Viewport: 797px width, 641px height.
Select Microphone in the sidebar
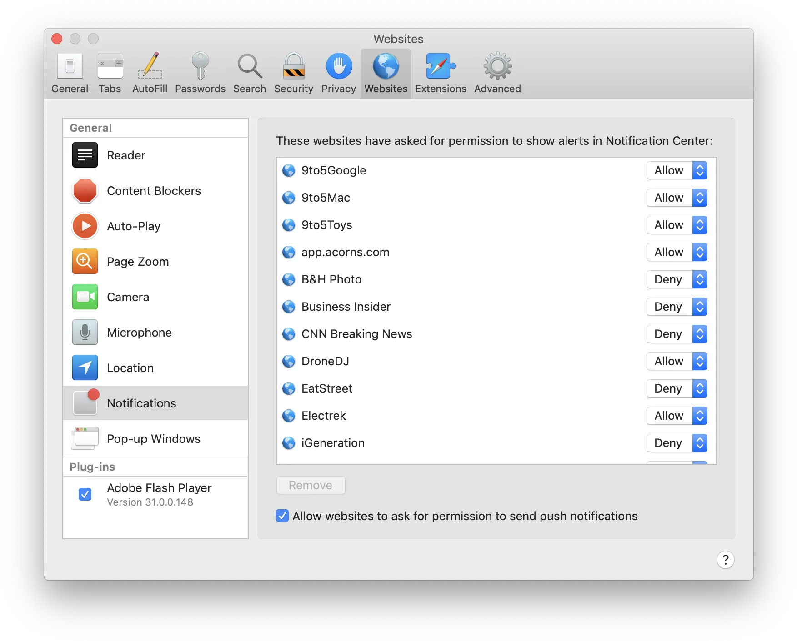click(155, 333)
